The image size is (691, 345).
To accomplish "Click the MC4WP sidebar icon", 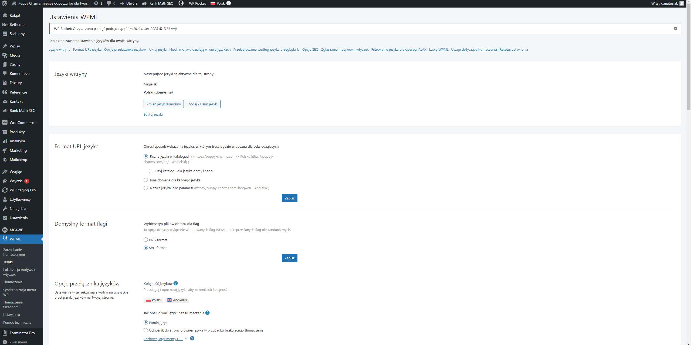I will pos(5,230).
